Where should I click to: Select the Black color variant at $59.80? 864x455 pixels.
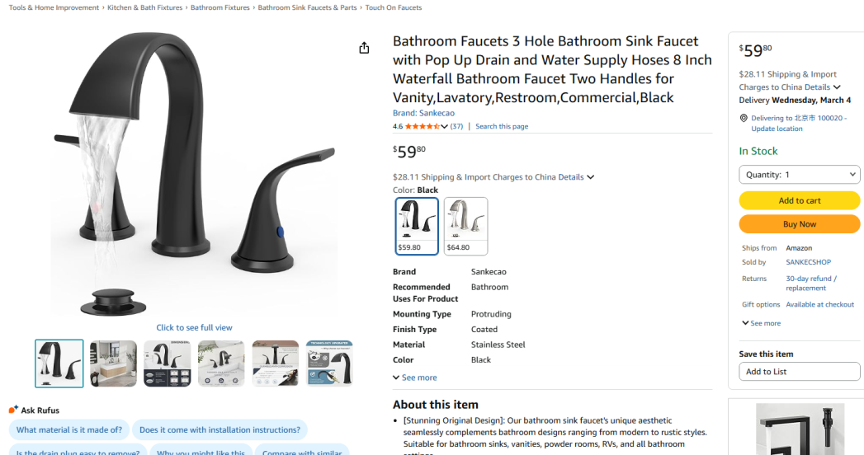tap(417, 226)
